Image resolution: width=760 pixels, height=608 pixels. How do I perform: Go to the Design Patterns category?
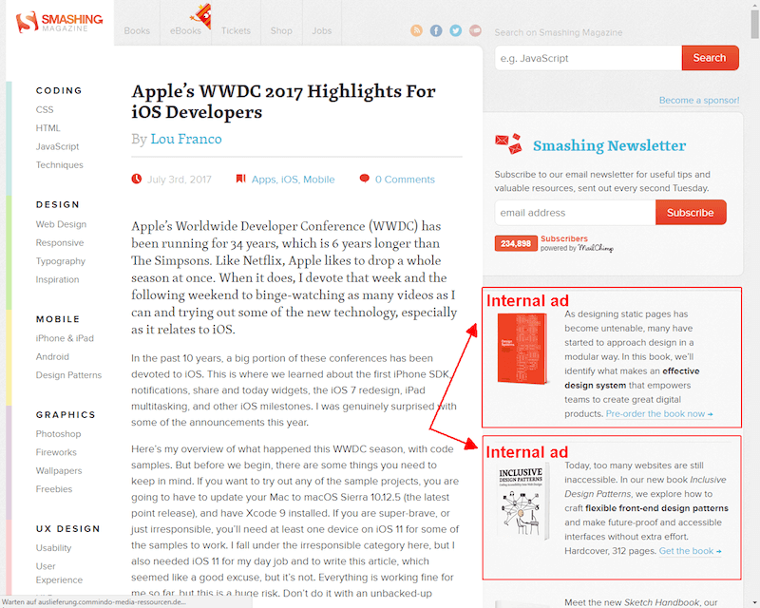coord(68,375)
